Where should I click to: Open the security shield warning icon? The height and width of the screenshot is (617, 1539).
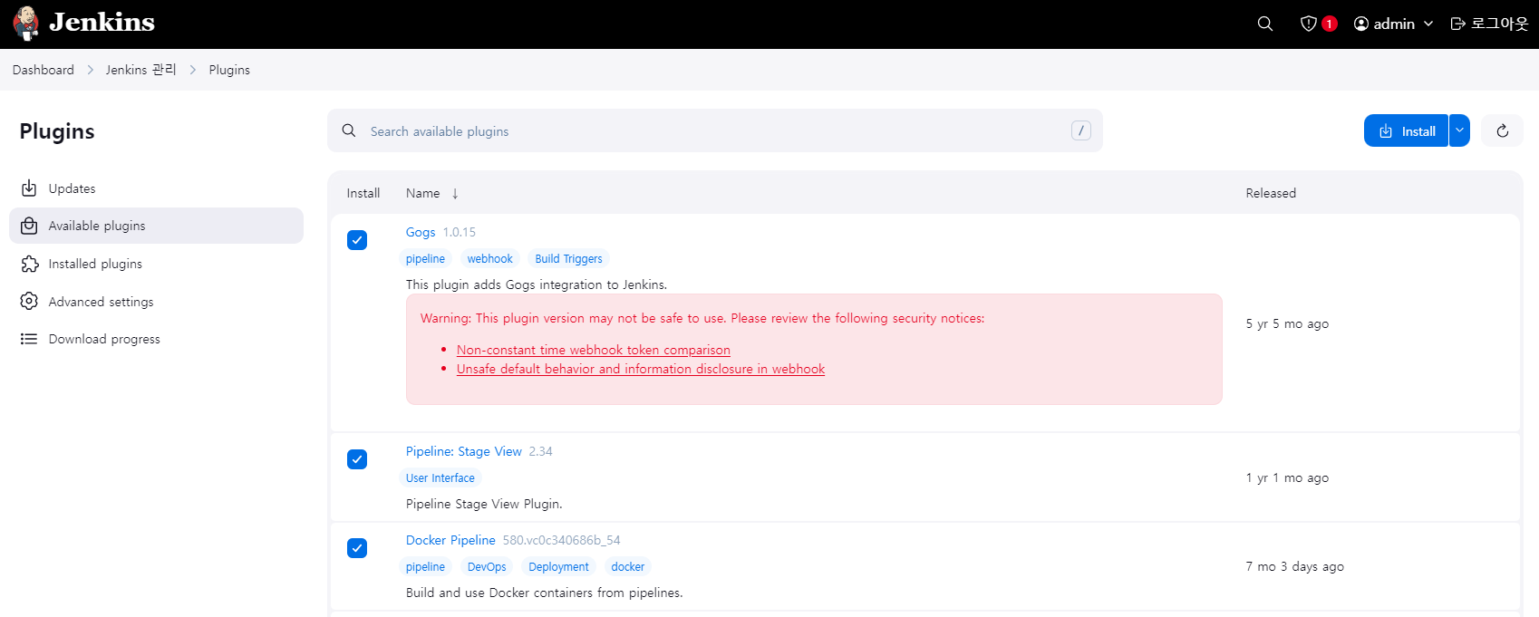[x=1308, y=24]
